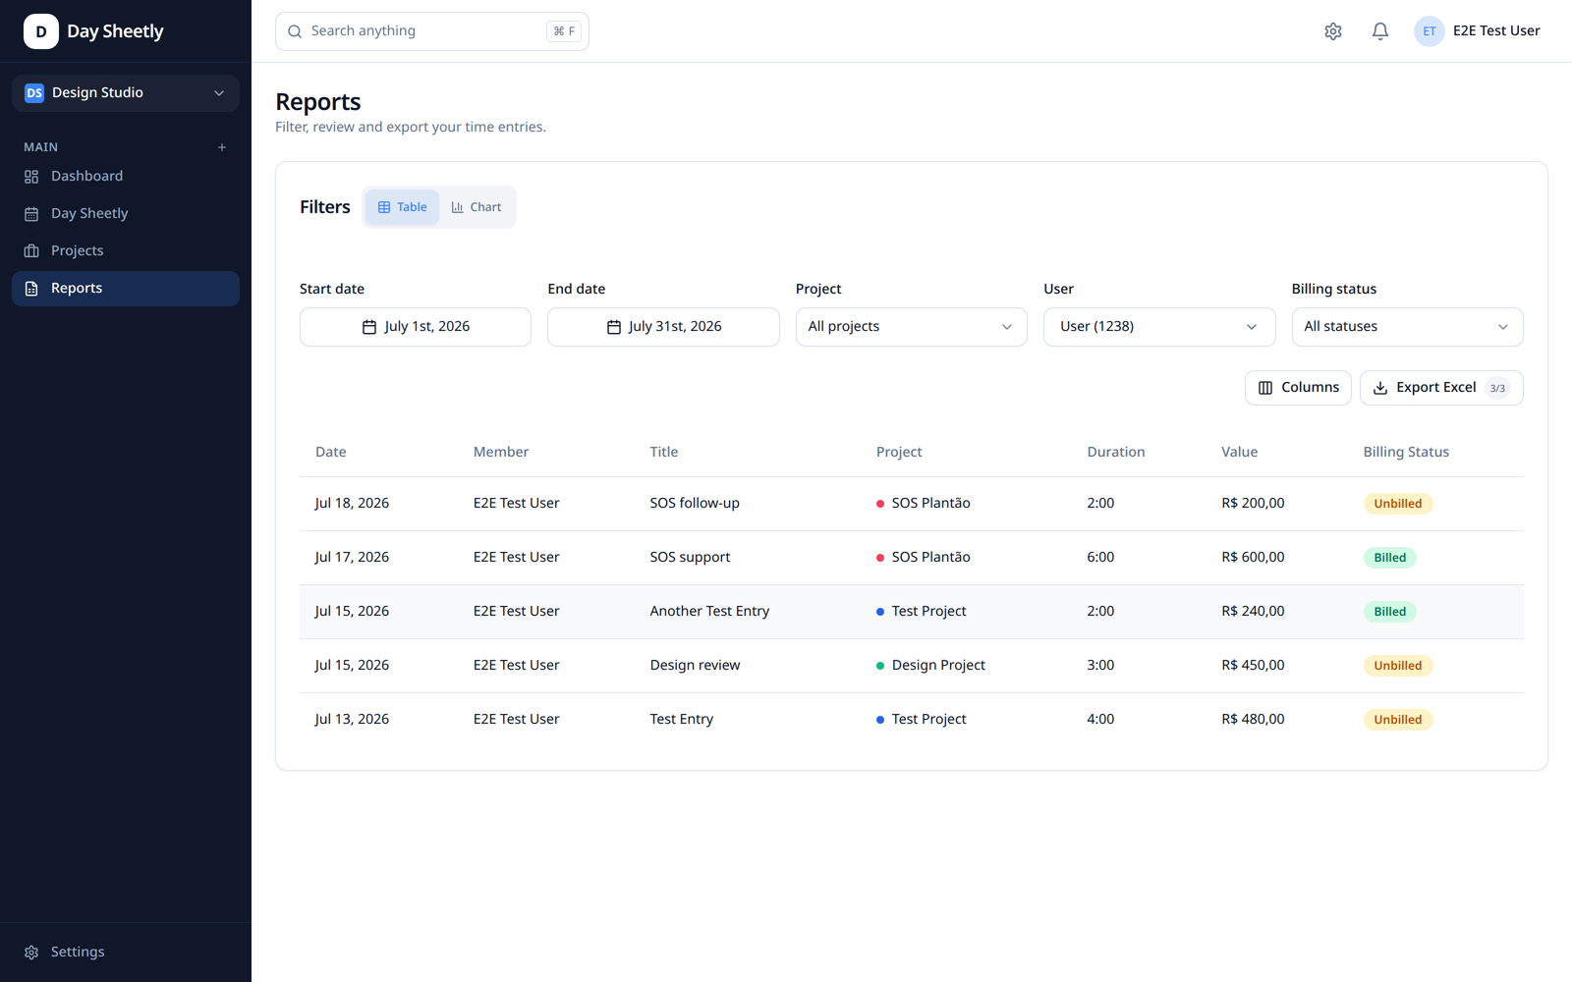Click Unbilled badge on Design review row
1572x982 pixels.
pos(1398,666)
